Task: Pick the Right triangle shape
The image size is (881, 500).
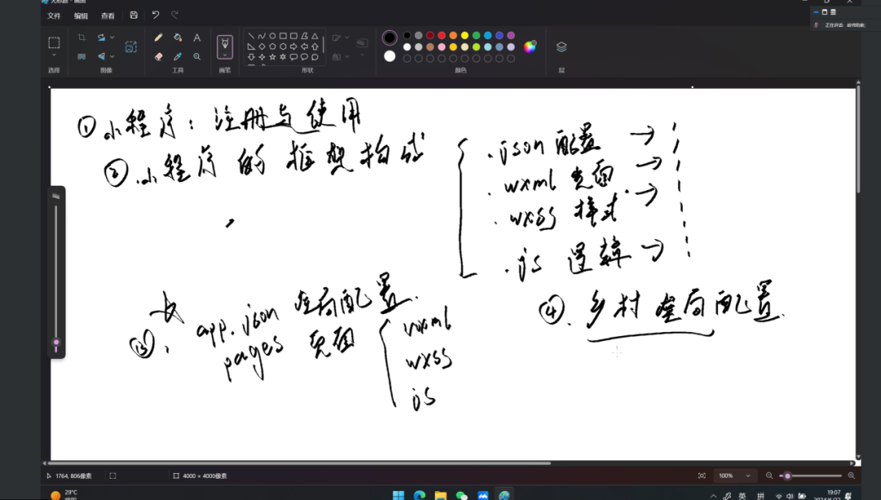Action: [251, 46]
